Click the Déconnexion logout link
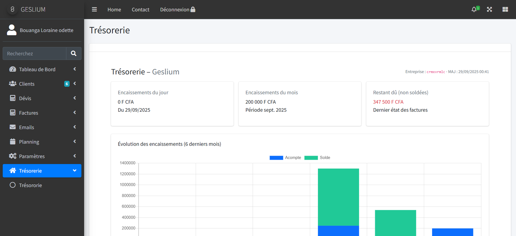Image resolution: width=516 pixels, height=236 pixels. coord(174,10)
